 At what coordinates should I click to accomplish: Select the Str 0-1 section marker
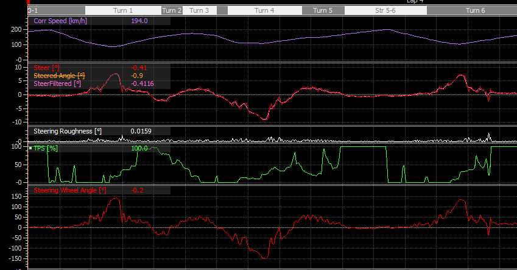57,10
